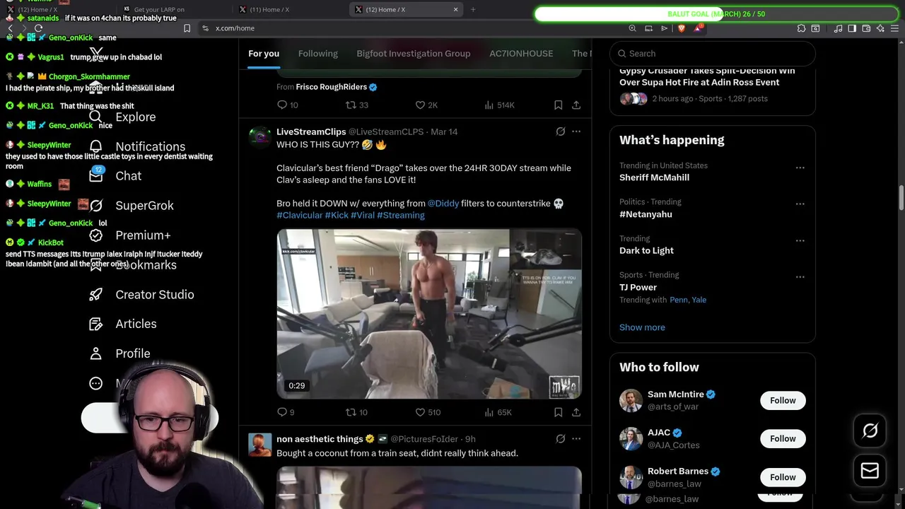Click the page vertical scrollbar thumb
The height and width of the screenshot is (509, 905).
click(x=901, y=198)
